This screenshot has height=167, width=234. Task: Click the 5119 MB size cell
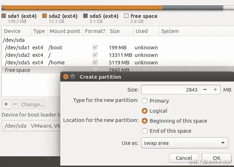pos(119,63)
